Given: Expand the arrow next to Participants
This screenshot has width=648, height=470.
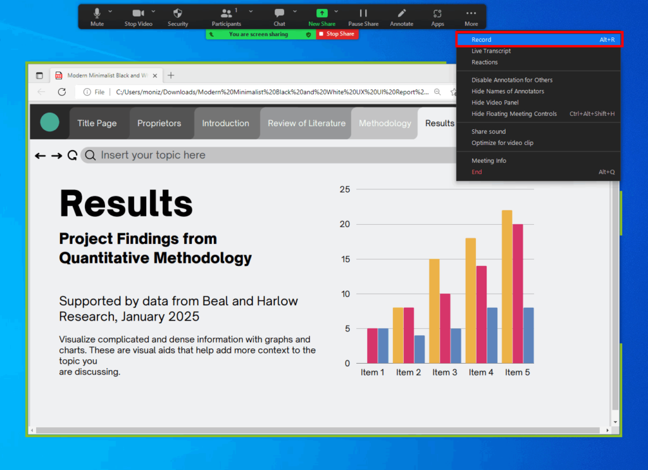Looking at the screenshot, I should coord(251,11).
